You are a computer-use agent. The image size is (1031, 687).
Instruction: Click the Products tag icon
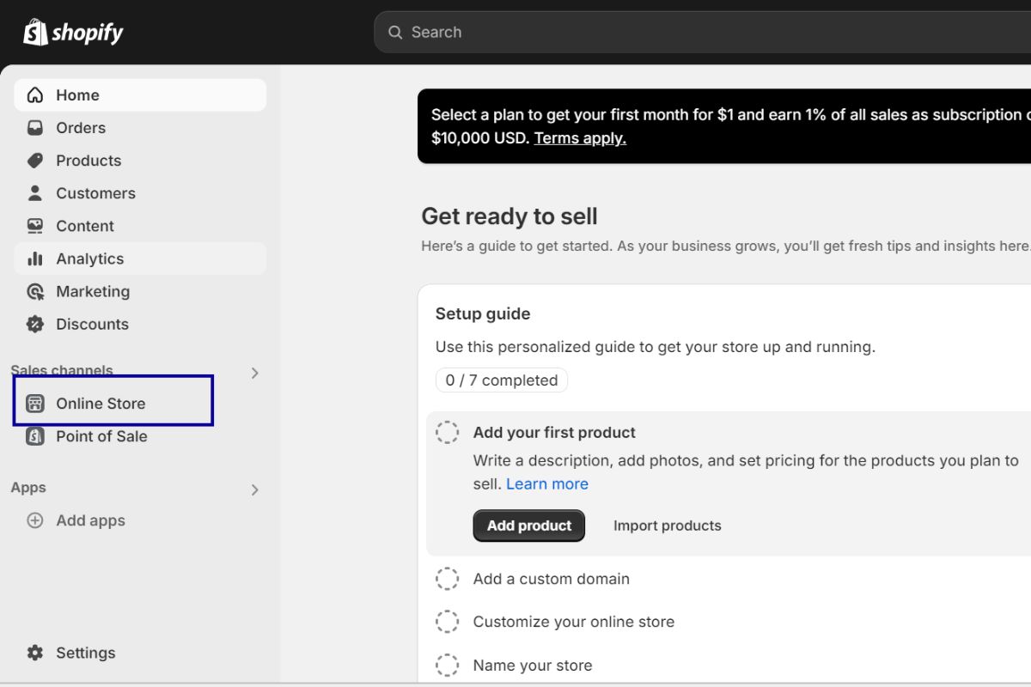(x=34, y=160)
